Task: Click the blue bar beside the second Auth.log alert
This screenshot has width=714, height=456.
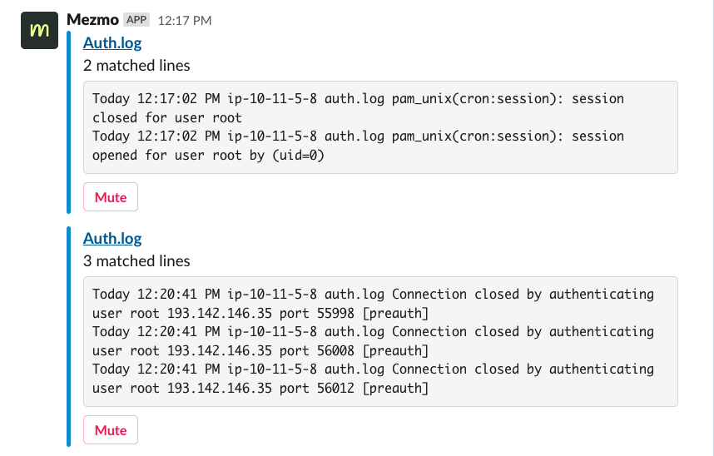Action: tap(69, 336)
